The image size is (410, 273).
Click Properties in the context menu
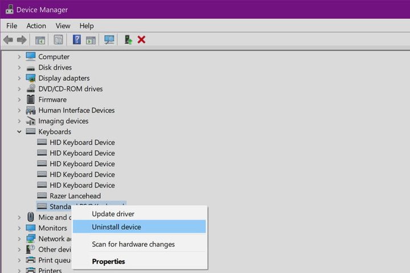tap(108, 262)
